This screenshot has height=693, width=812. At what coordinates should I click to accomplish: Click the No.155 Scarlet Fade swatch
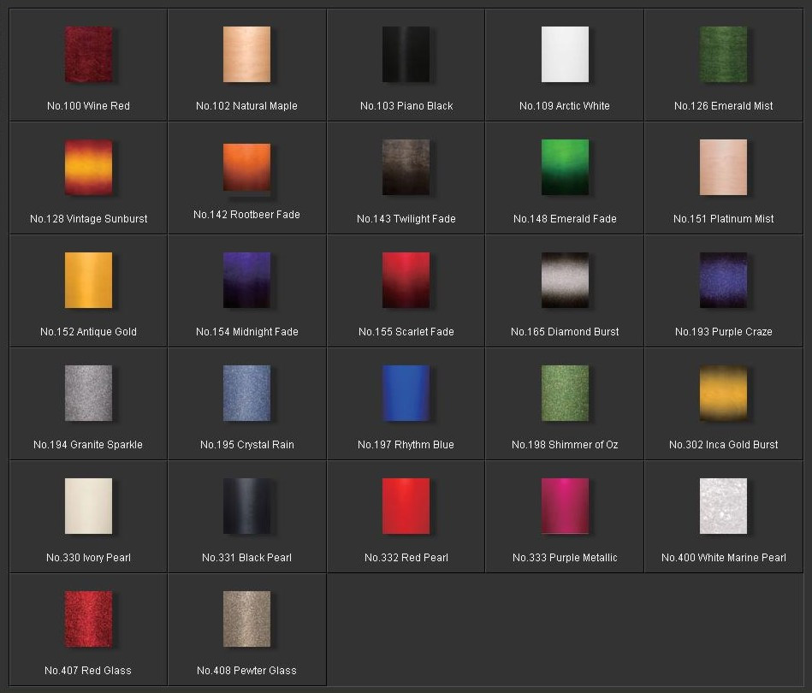point(406,281)
